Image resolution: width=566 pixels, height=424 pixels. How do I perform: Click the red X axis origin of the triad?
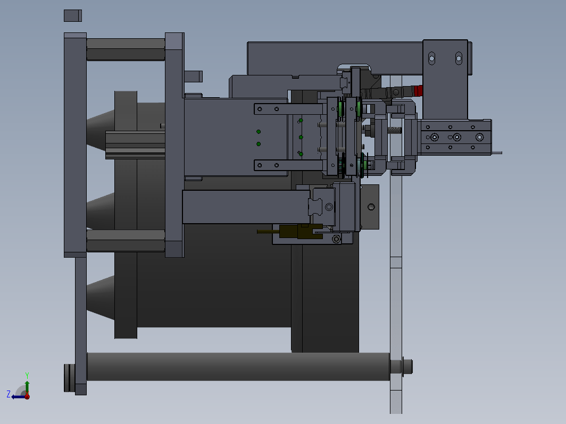pos(27,396)
